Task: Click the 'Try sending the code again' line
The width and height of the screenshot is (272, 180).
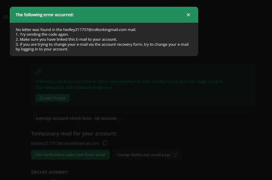Action: (42, 35)
